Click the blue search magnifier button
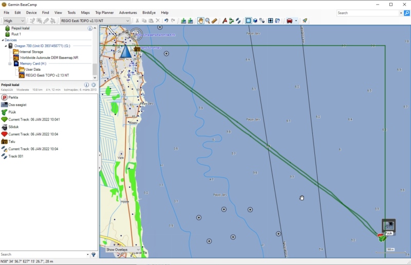The width and height of the screenshot is (411, 265). 407,13
